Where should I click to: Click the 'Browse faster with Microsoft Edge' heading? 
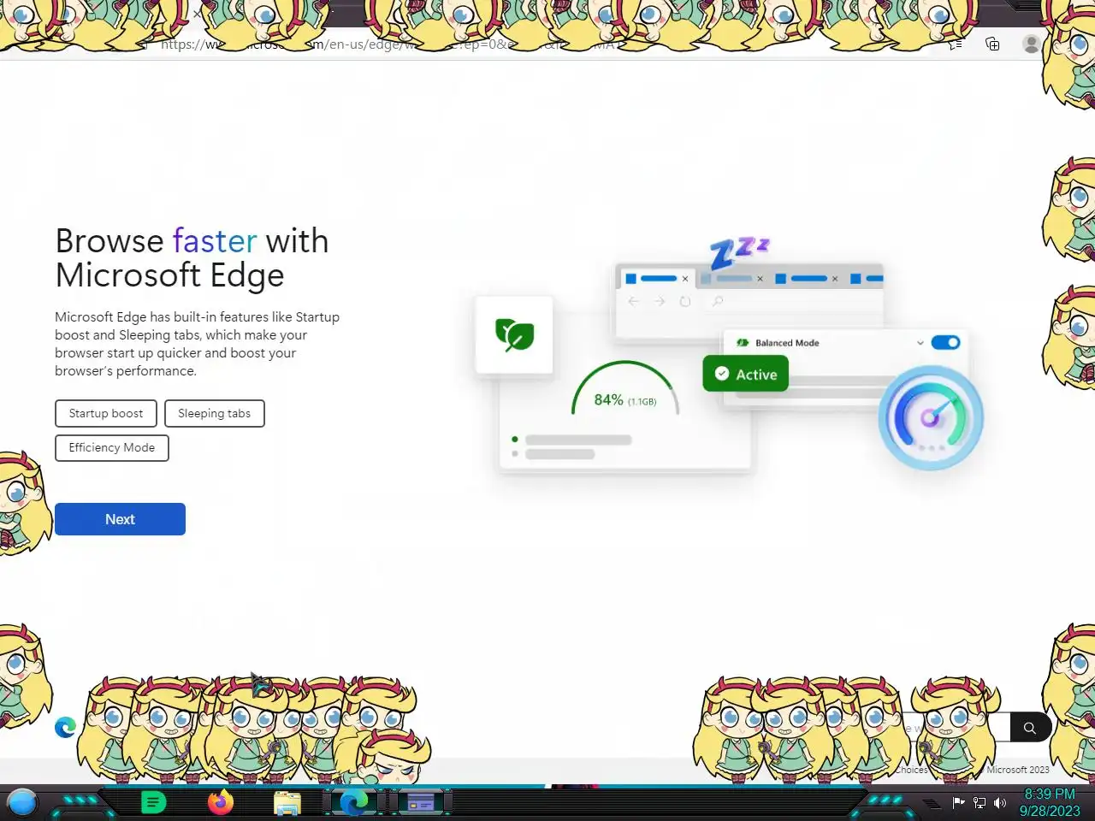click(x=192, y=258)
